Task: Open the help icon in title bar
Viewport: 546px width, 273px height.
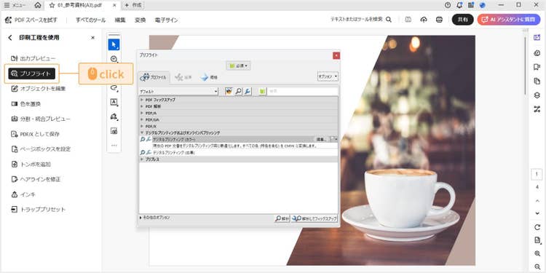Action: 448,5
